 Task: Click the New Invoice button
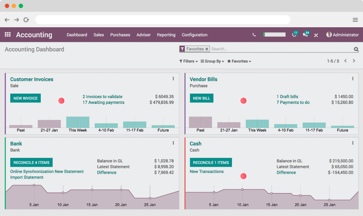25,98
